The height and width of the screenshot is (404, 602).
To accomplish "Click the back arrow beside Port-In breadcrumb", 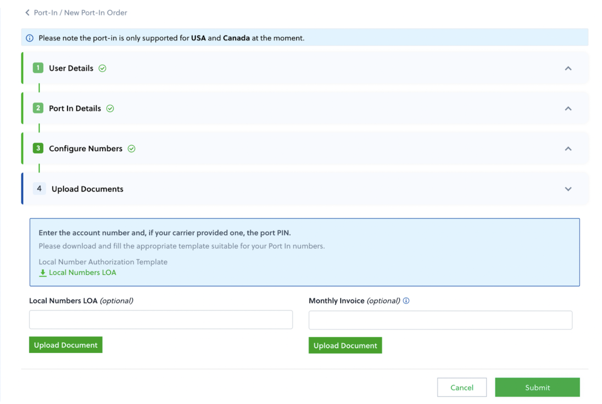I will pos(27,13).
